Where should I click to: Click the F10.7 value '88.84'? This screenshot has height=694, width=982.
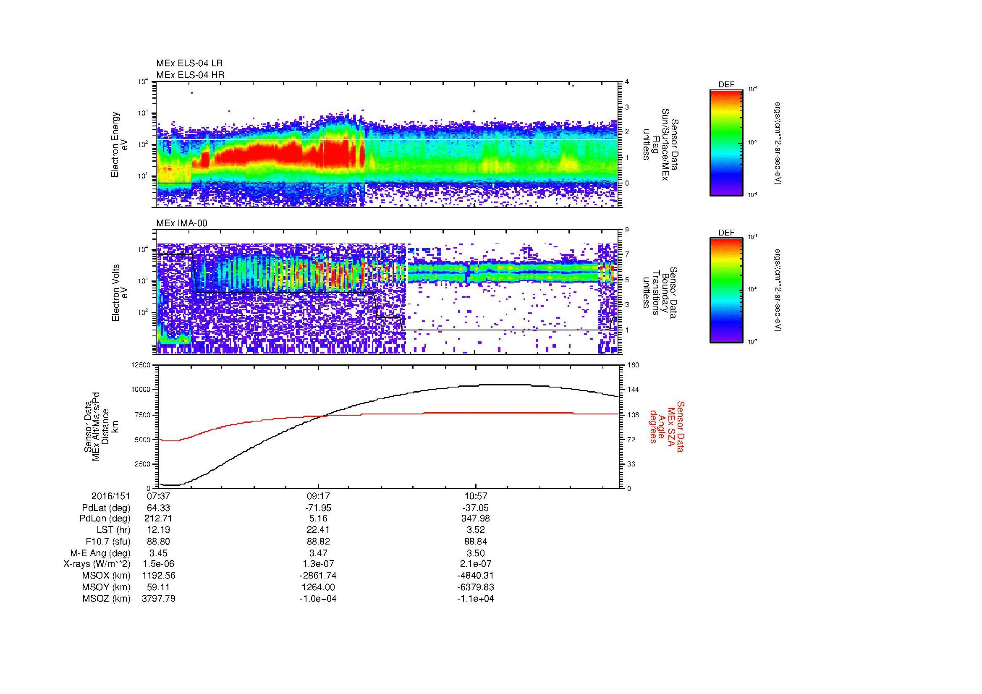coord(475,541)
